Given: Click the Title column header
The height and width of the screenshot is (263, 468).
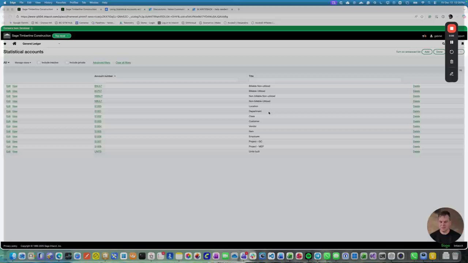Looking at the screenshot, I should (x=251, y=76).
